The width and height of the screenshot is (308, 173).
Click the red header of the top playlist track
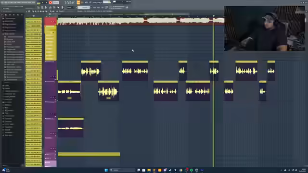51,21
